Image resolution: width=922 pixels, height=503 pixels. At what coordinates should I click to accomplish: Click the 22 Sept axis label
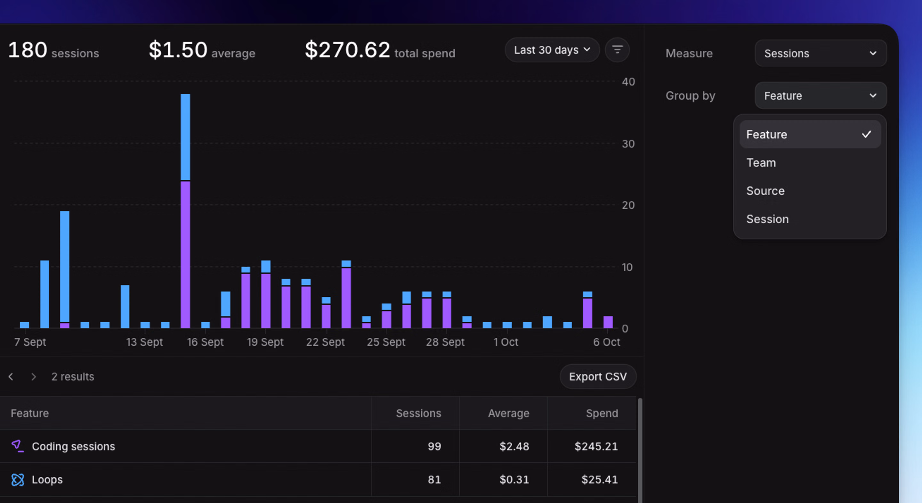pyautogui.click(x=325, y=342)
